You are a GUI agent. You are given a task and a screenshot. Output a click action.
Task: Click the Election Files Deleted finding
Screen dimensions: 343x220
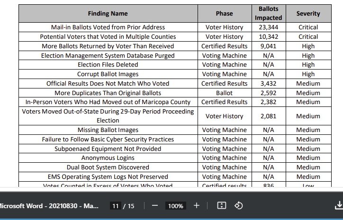click(108, 65)
